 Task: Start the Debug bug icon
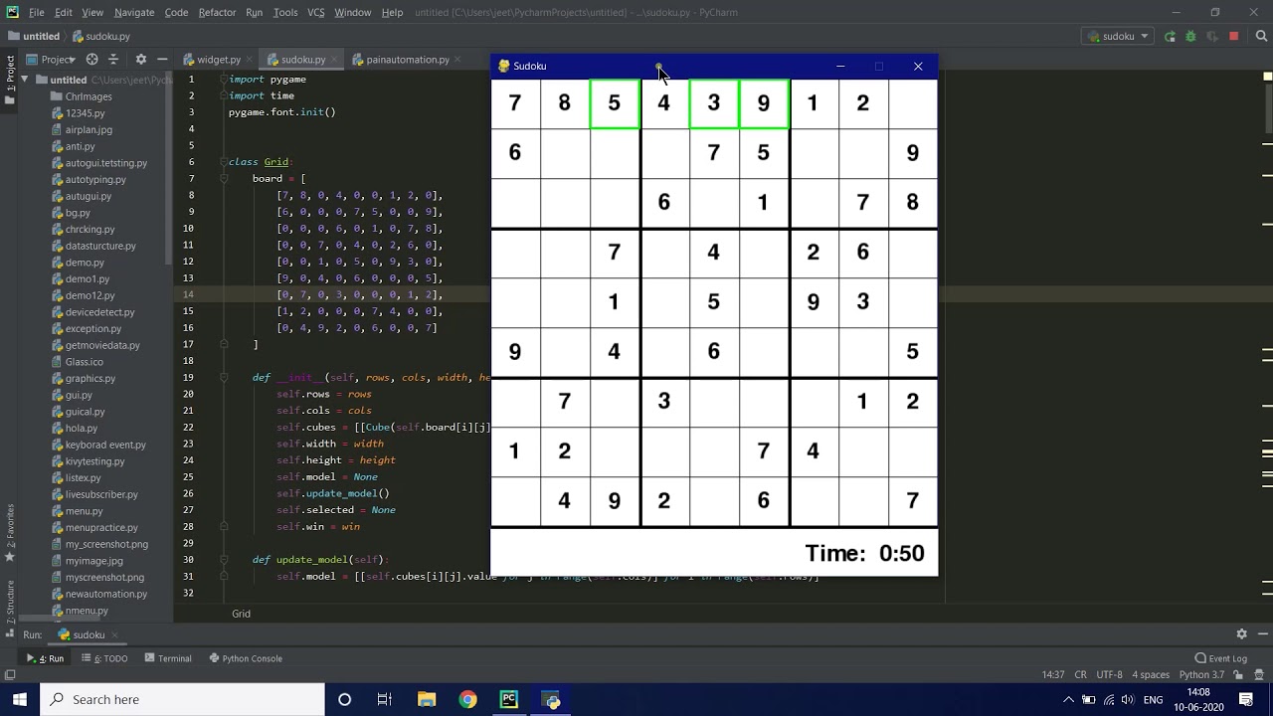(1190, 36)
